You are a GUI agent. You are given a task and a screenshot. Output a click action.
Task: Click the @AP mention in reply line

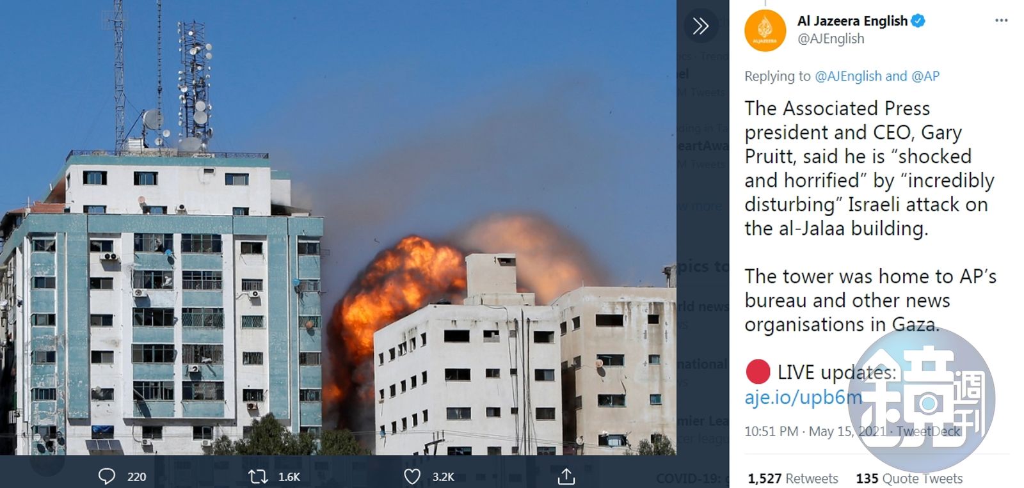(925, 76)
